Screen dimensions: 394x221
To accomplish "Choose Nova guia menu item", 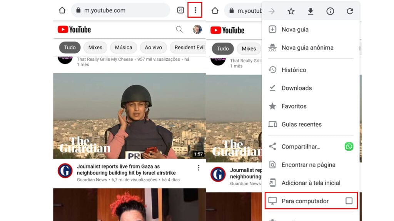I will (311, 30).
